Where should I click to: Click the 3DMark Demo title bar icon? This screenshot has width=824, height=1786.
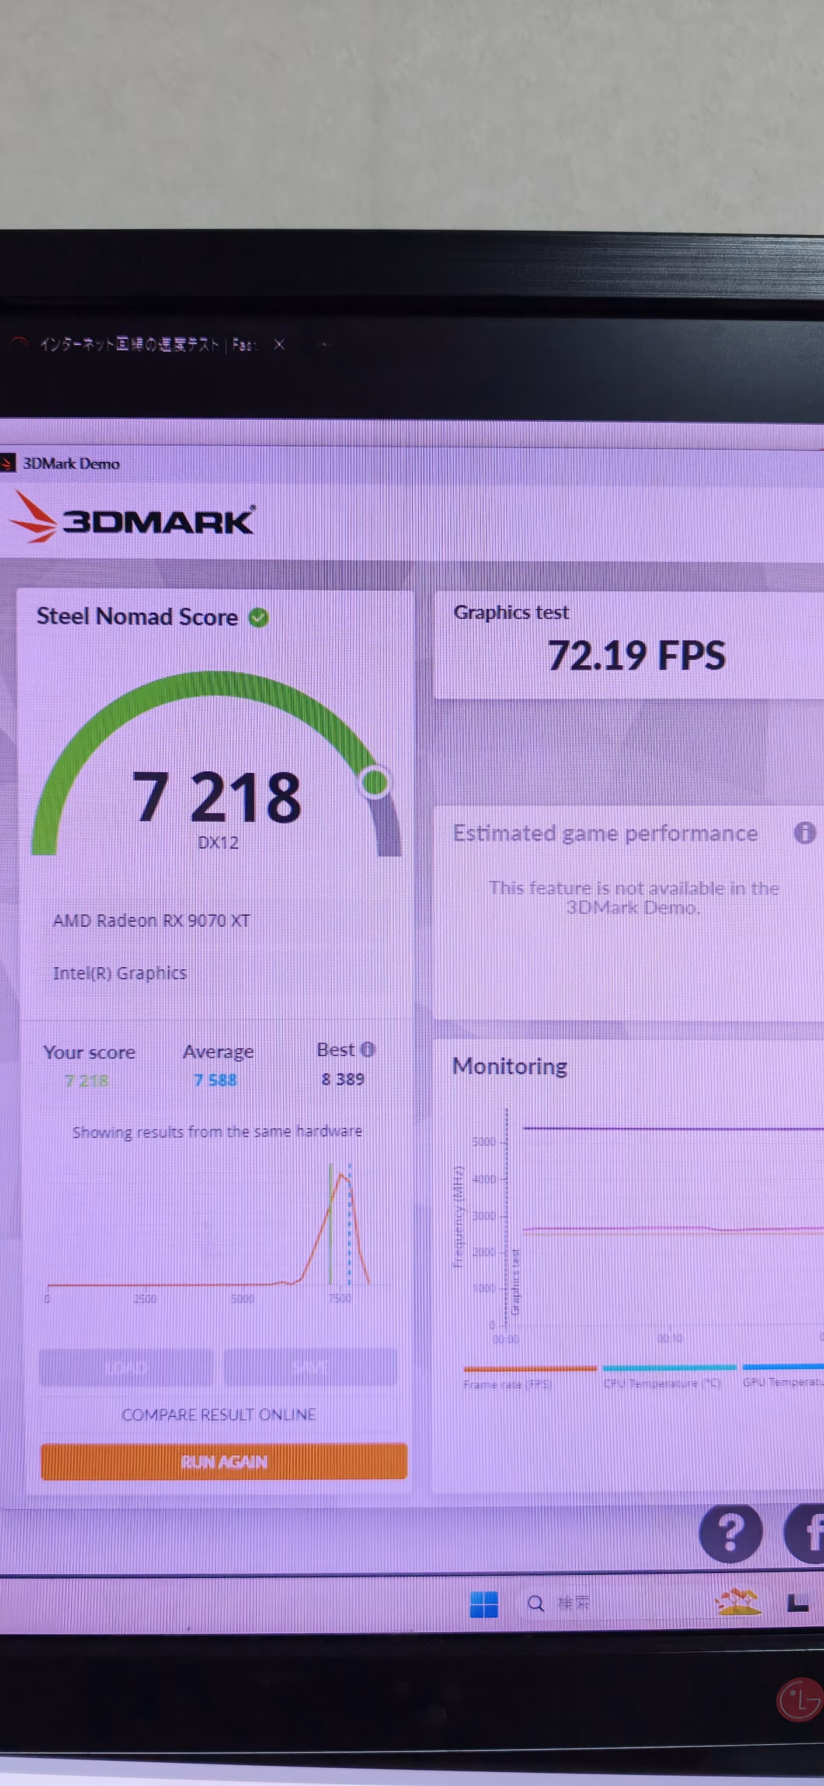pos(8,463)
